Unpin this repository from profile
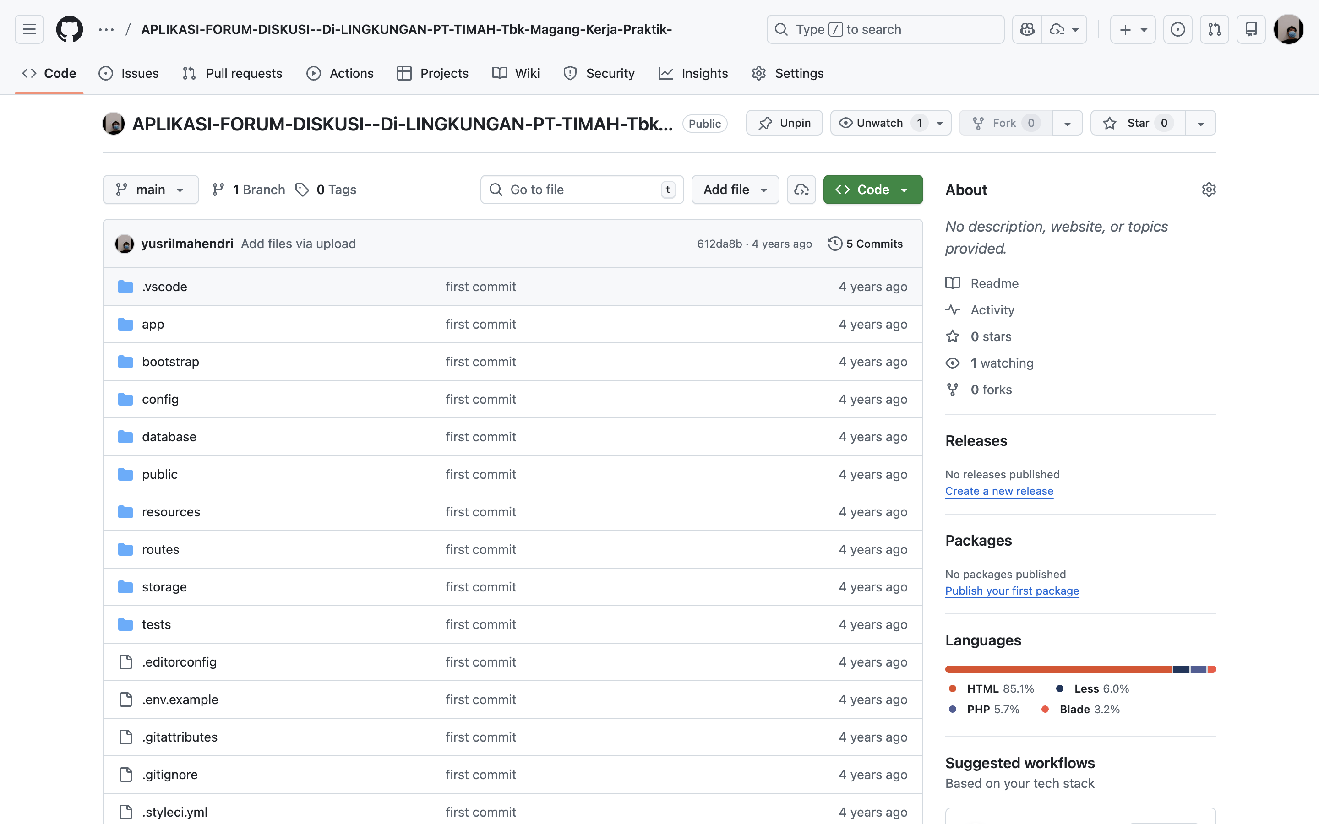 pos(784,123)
